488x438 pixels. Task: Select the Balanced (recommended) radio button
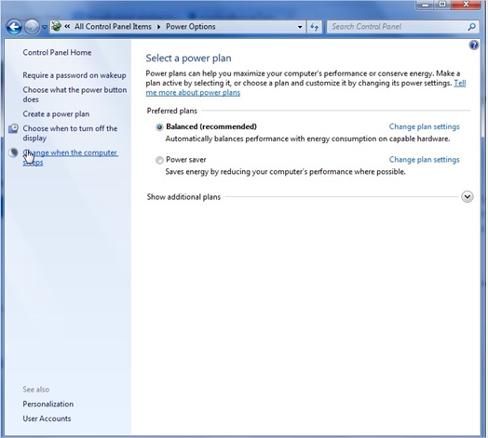point(159,127)
